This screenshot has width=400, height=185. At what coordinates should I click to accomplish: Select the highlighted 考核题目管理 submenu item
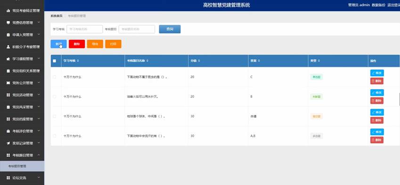click(22, 166)
